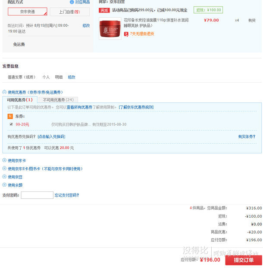Open the 花印备长炭控油面膜 product title
Image resolution: width=263 pixels, height=268 pixels.
pyautogui.click(x=156, y=23)
